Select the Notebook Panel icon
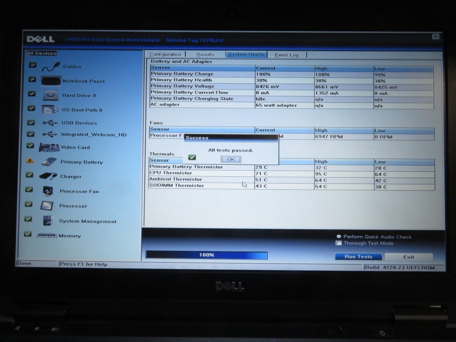The height and width of the screenshot is (342, 456). pyautogui.click(x=51, y=81)
